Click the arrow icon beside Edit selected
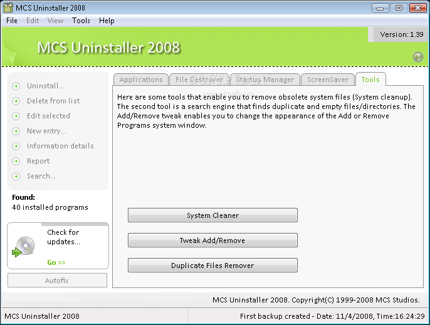This screenshot has width=430, height=325. 16,116
